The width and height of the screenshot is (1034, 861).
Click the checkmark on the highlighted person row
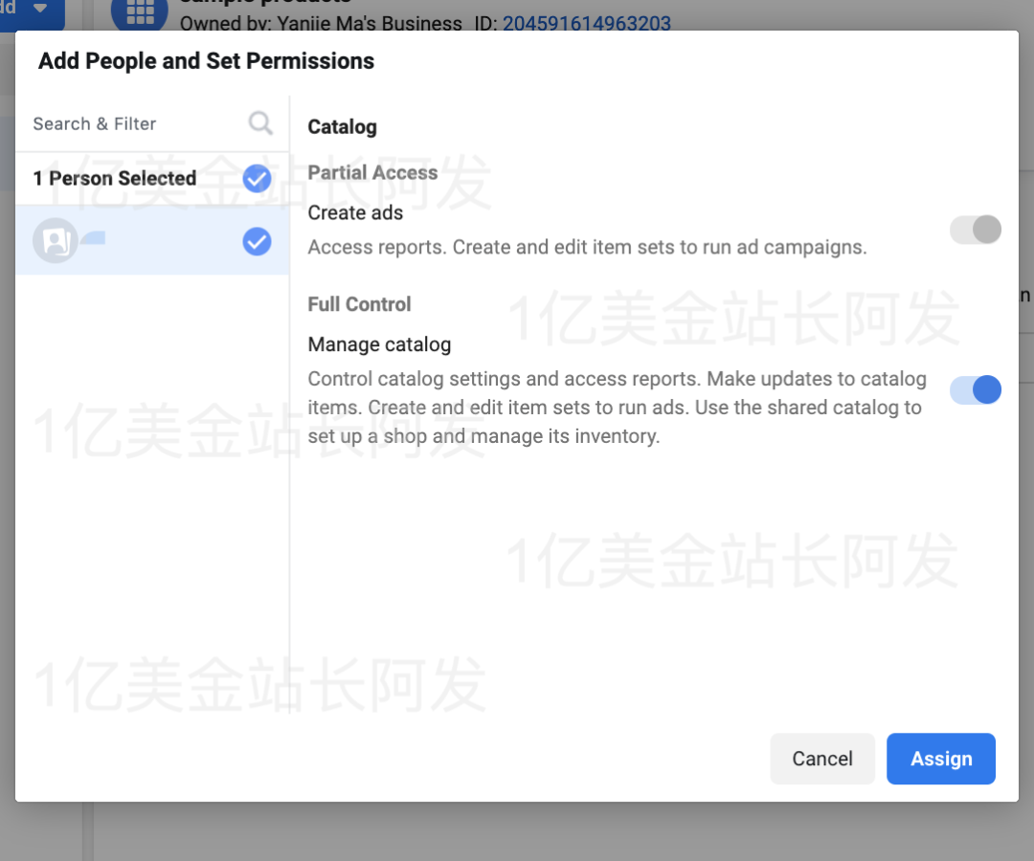click(x=256, y=241)
